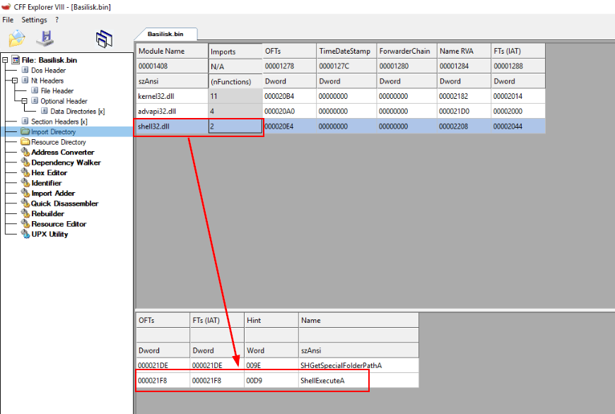Click ShellExecuteA hint value 00D9
This screenshot has height=414, width=615.
click(254, 380)
